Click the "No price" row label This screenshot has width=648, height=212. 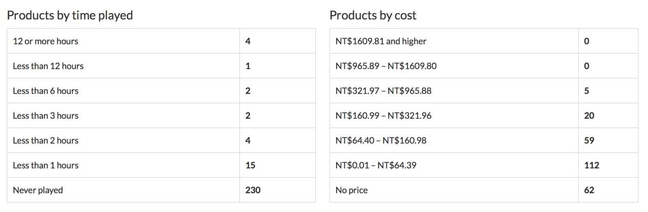click(x=351, y=190)
